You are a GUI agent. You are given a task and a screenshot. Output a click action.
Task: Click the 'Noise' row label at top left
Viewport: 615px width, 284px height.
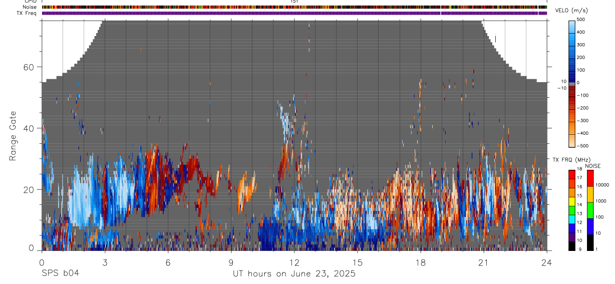click(31, 7)
